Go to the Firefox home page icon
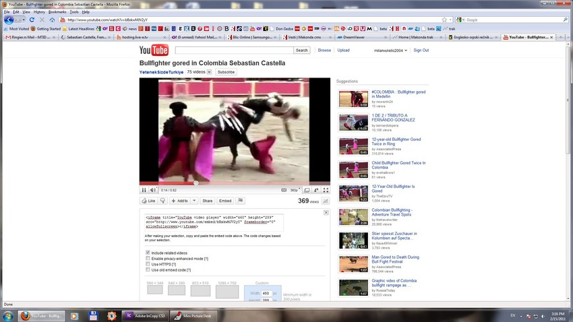The width and height of the screenshot is (573, 322). [53, 20]
